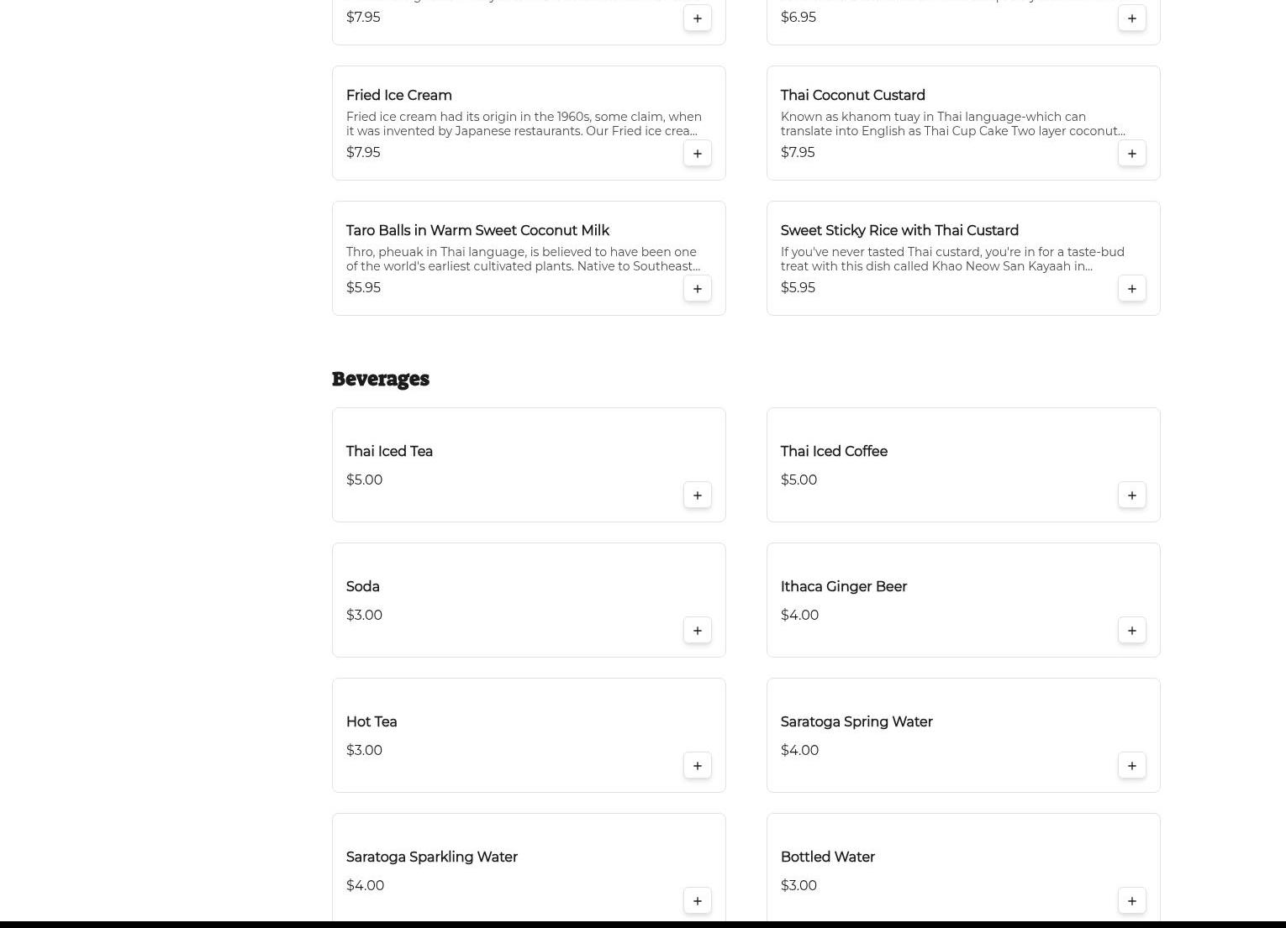Add Thai Iced Coffee to cart
Image resolution: width=1286 pixels, height=928 pixels.
pos(1131,495)
